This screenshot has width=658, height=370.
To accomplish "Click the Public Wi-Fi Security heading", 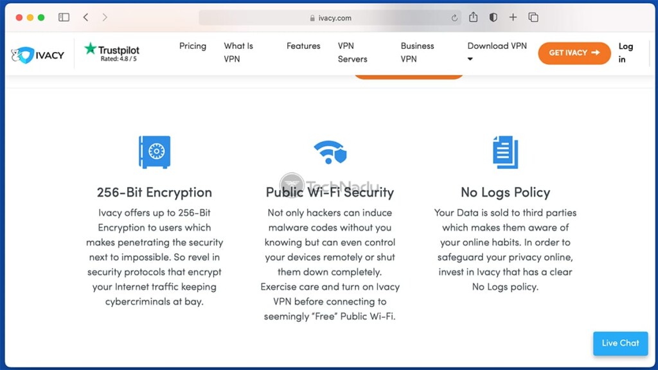I will (x=330, y=192).
